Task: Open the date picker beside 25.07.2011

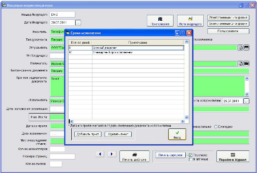Action: 246,101
